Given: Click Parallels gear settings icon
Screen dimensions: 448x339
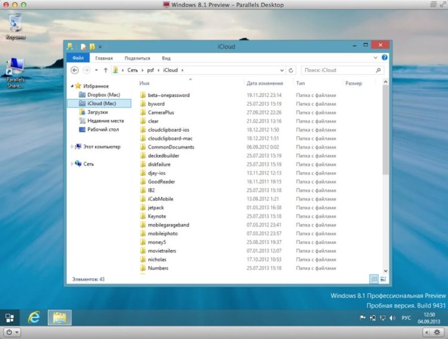Looking at the screenshot, I should (x=437, y=332).
